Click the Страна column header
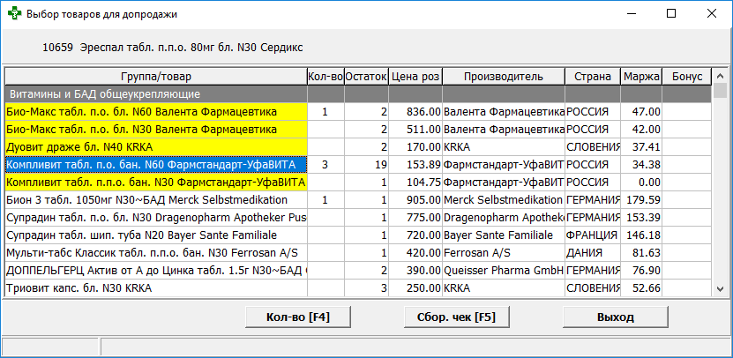This screenshot has height=358, width=733. 593,77
